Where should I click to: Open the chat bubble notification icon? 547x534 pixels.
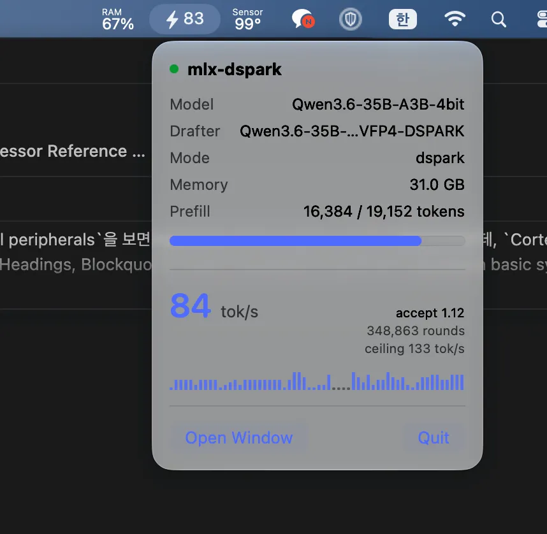[x=303, y=19]
